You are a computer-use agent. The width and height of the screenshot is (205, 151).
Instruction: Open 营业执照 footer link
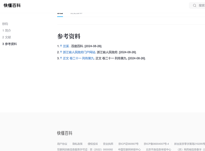[x=108, y=144]
